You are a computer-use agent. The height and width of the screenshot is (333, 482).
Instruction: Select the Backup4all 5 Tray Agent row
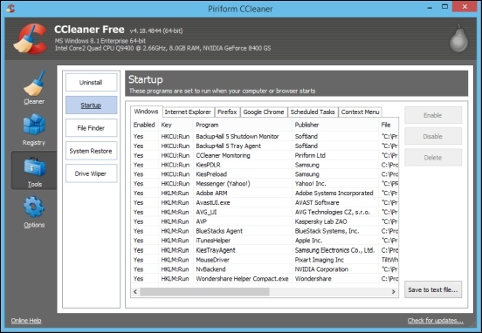point(265,146)
